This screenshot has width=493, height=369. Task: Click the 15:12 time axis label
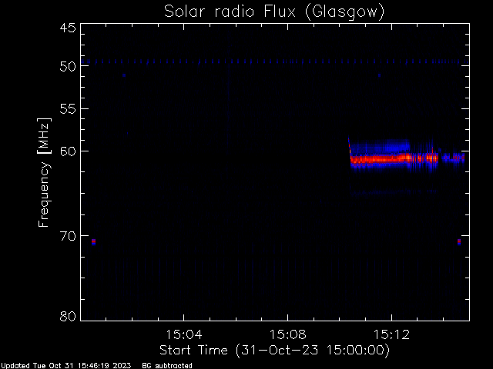point(391,334)
